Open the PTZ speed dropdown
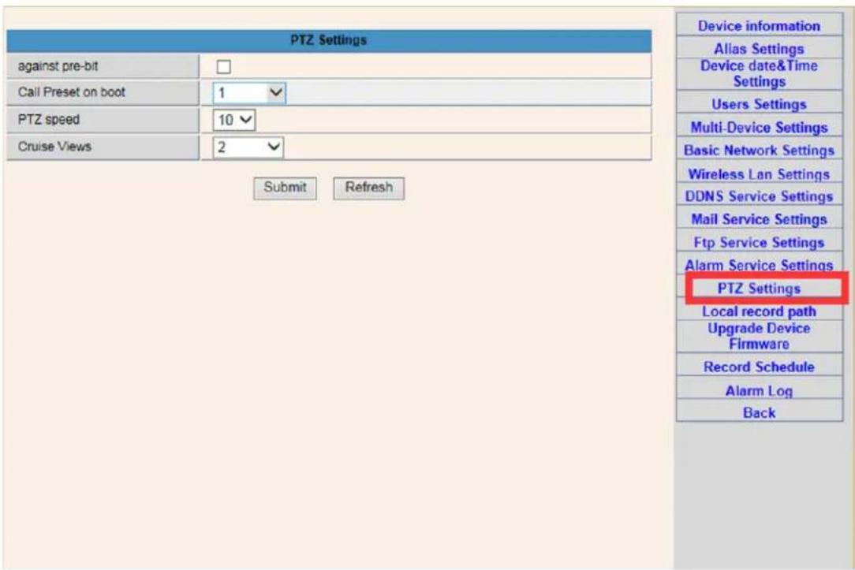The height and width of the screenshot is (570, 855). click(x=234, y=120)
